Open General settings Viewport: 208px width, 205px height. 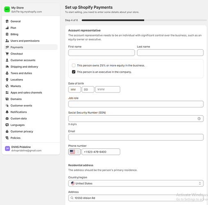(x=31, y=21)
